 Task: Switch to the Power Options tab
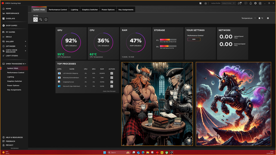pos(108,9)
